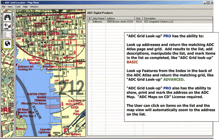
Task: Click GIS Integrated Solutions LLC description
Action: click(159, 22)
